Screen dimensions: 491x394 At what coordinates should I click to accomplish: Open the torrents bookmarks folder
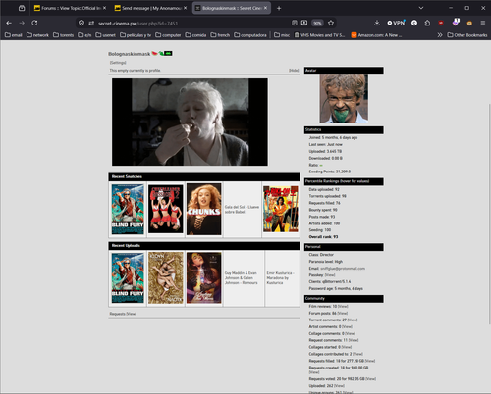64,35
